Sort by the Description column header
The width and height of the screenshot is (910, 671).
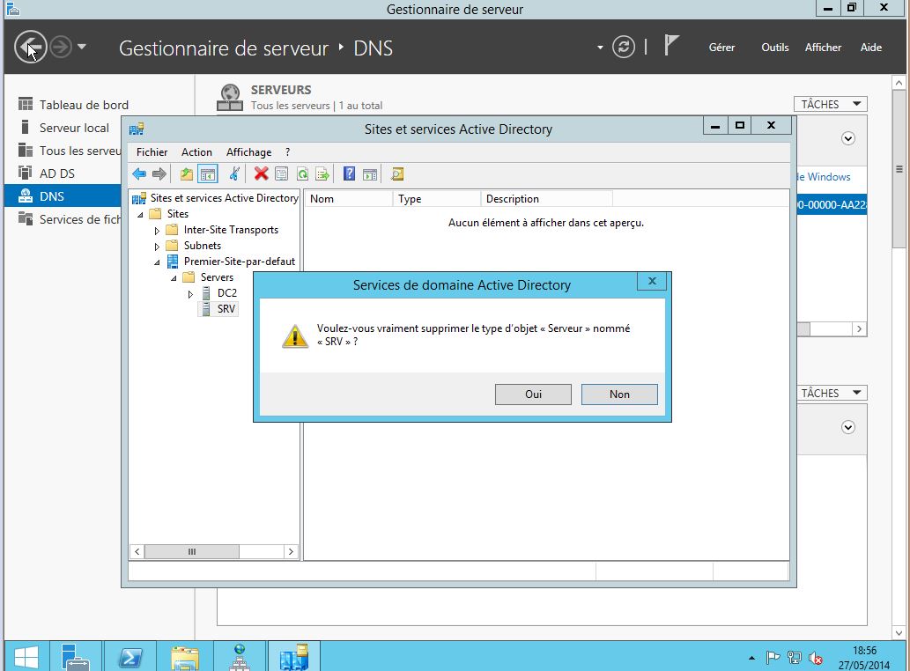click(x=547, y=198)
